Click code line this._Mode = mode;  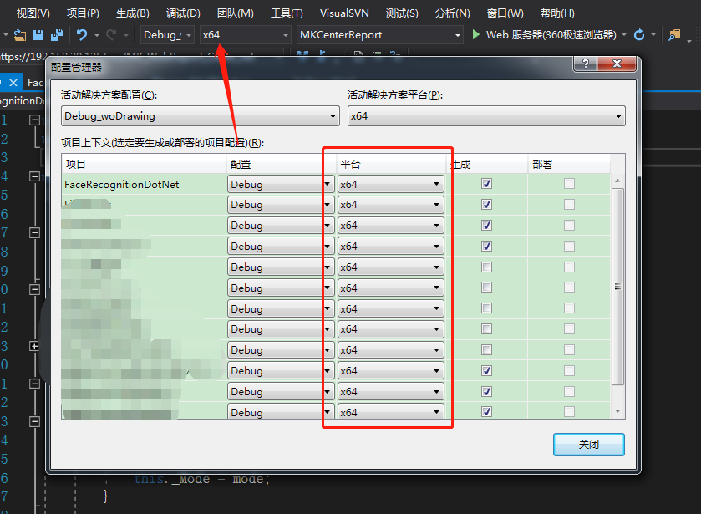(x=202, y=479)
